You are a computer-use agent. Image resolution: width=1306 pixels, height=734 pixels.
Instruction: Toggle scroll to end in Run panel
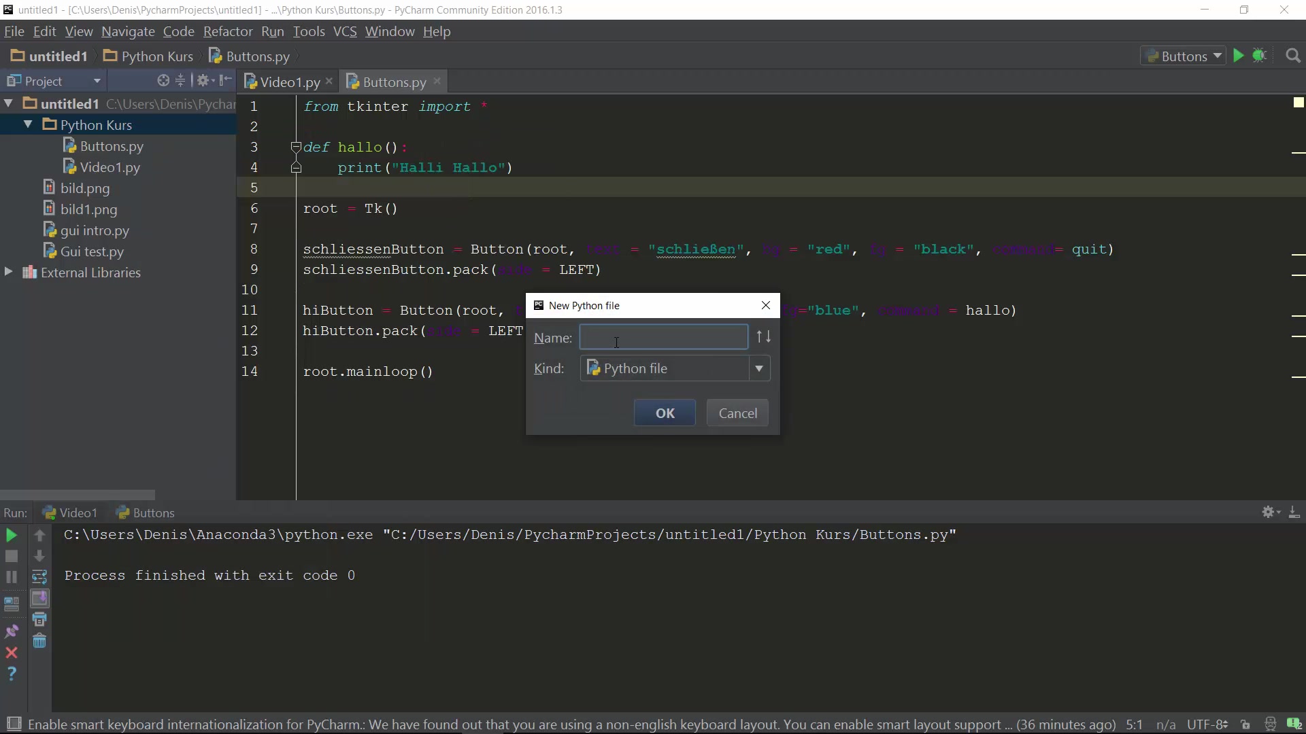tap(39, 598)
